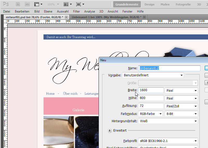Open the Breite unit dropdown

pos(181,90)
